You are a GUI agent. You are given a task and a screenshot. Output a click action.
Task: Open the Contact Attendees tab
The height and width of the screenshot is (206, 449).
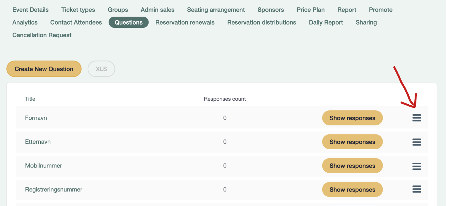(x=76, y=22)
